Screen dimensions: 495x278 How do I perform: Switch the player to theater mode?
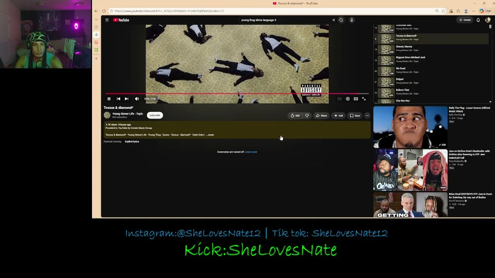tap(356, 99)
